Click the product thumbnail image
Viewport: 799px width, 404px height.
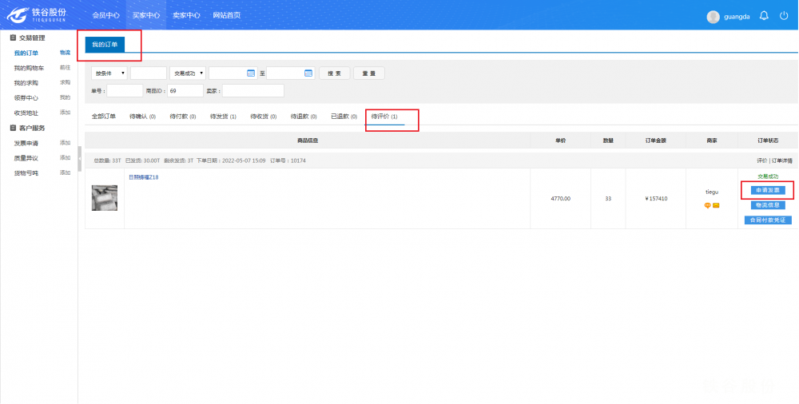105,198
